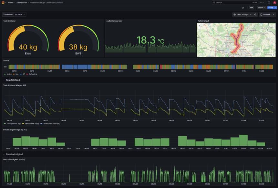Collapse the Geschwindigkeit row section
The image size is (278, 188).
[x=13, y=154]
